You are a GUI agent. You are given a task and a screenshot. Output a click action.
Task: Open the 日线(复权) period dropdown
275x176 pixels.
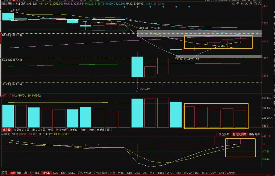pyautogui.click(x=8, y=4)
